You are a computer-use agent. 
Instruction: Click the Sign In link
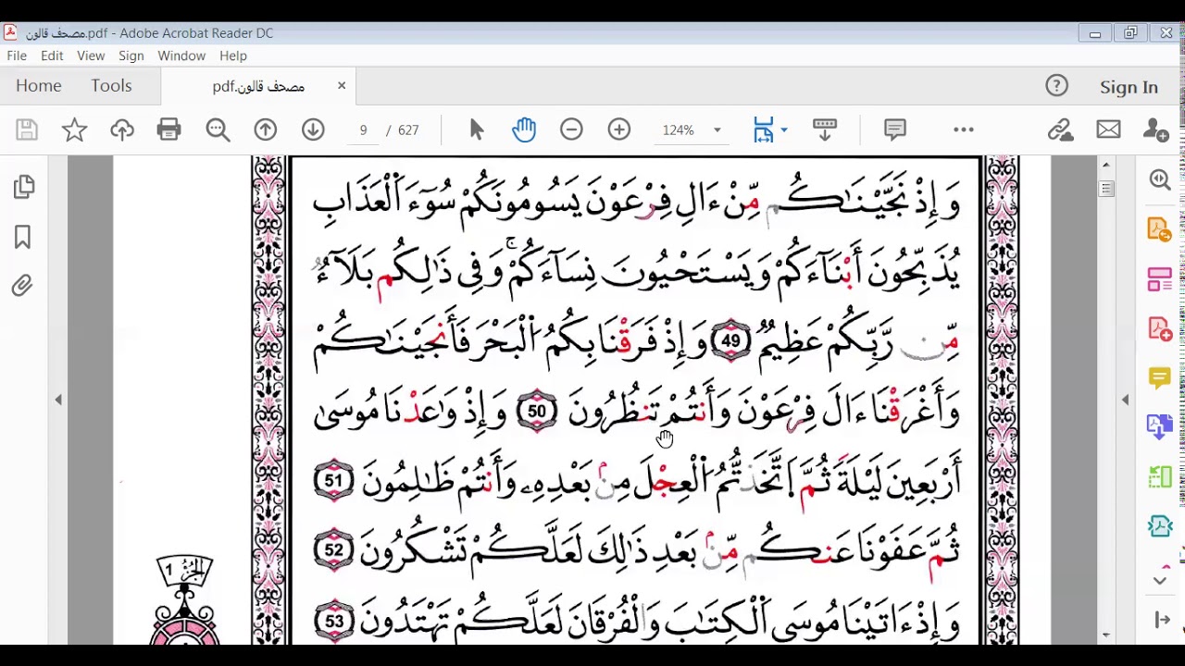tap(1129, 87)
